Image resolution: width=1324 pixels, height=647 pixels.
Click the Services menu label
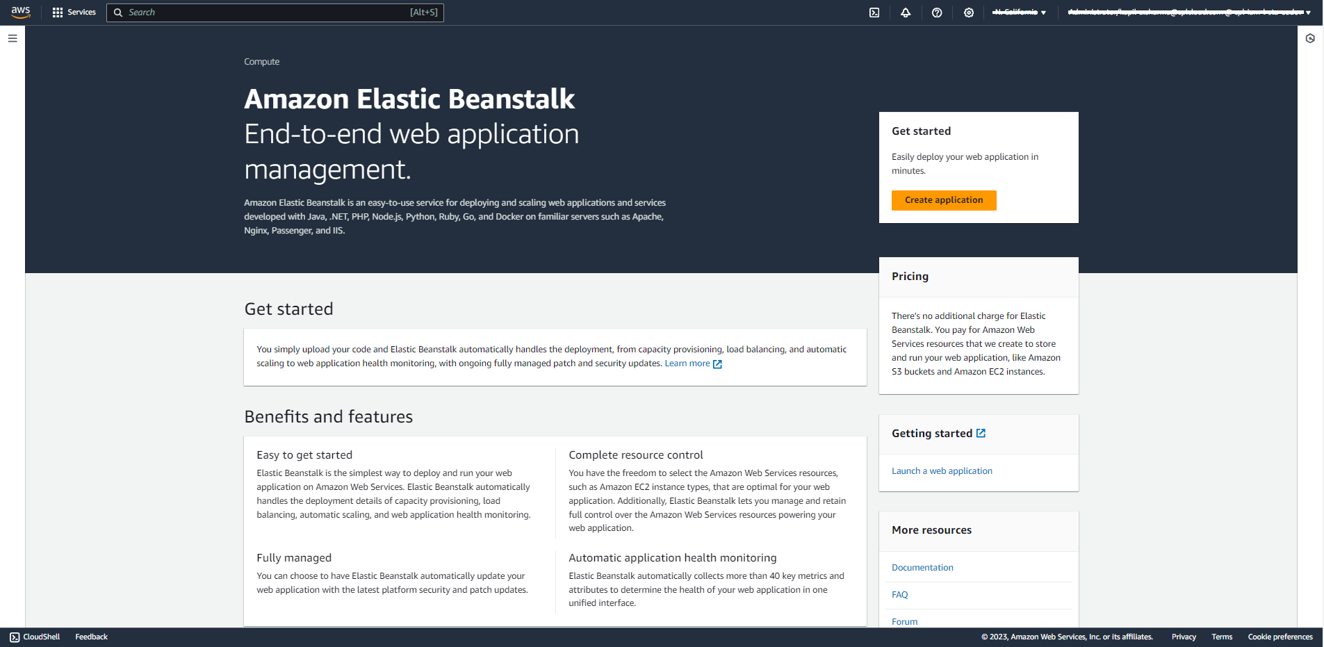click(x=81, y=13)
